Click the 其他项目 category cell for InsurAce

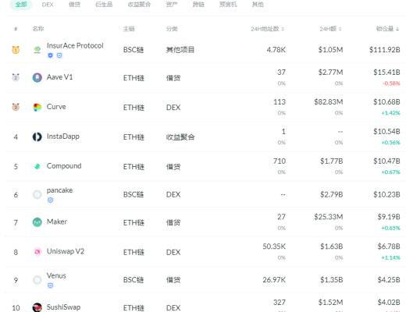[x=180, y=50]
